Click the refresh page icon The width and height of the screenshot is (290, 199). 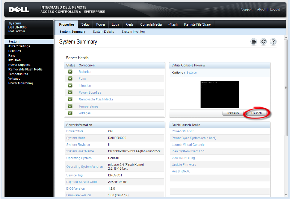263,41
